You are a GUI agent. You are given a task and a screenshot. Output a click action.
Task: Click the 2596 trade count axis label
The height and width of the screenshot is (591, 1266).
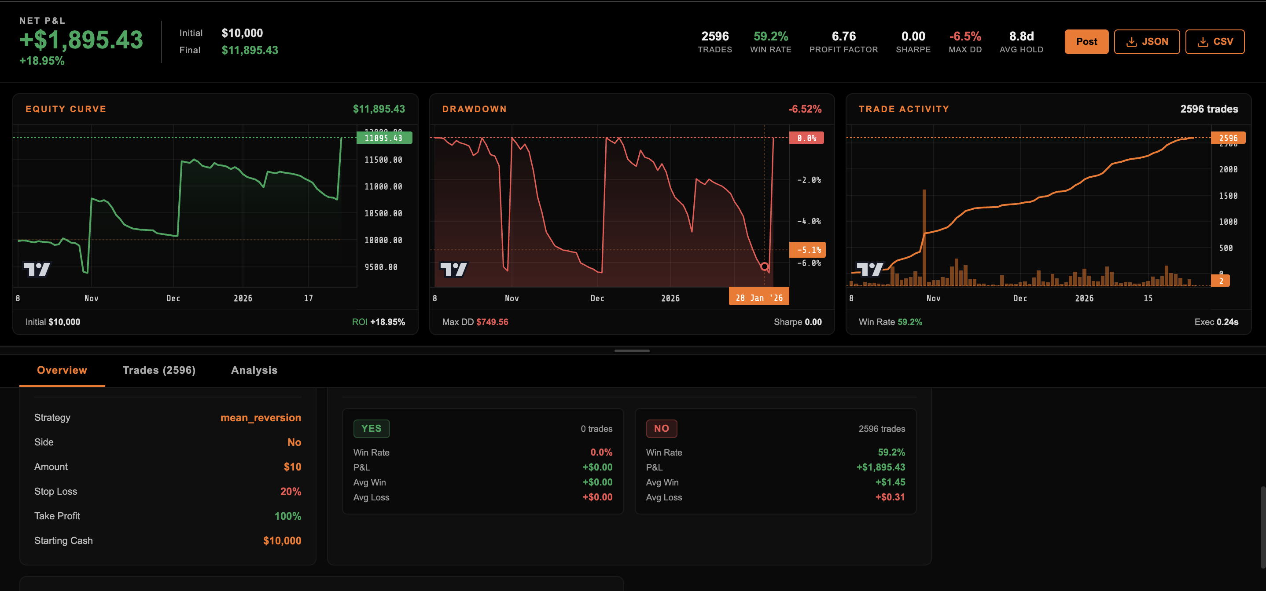click(x=1228, y=138)
